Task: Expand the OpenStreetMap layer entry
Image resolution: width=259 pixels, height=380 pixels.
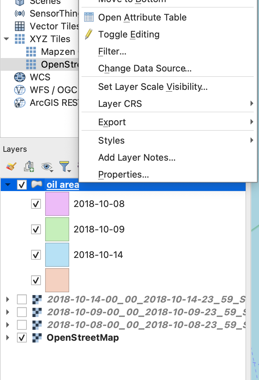Action: coord(8,338)
